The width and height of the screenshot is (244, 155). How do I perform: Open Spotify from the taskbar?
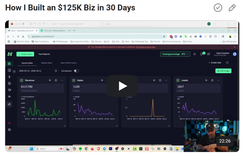(x=80, y=149)
